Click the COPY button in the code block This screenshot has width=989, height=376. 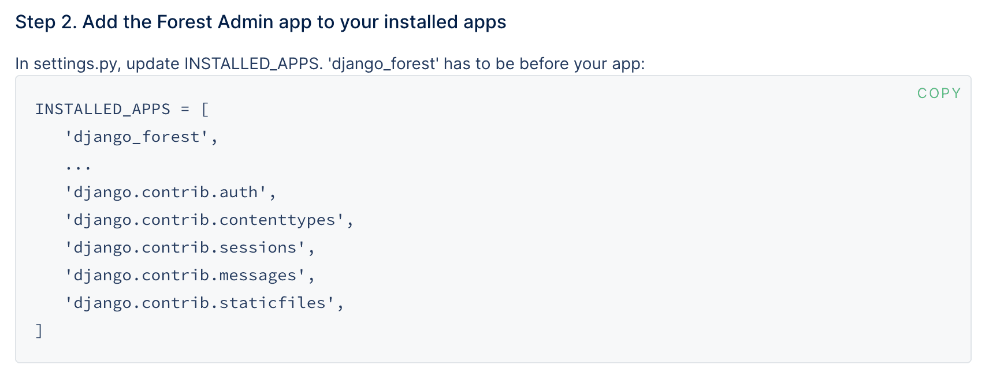(x=939, y=93)
